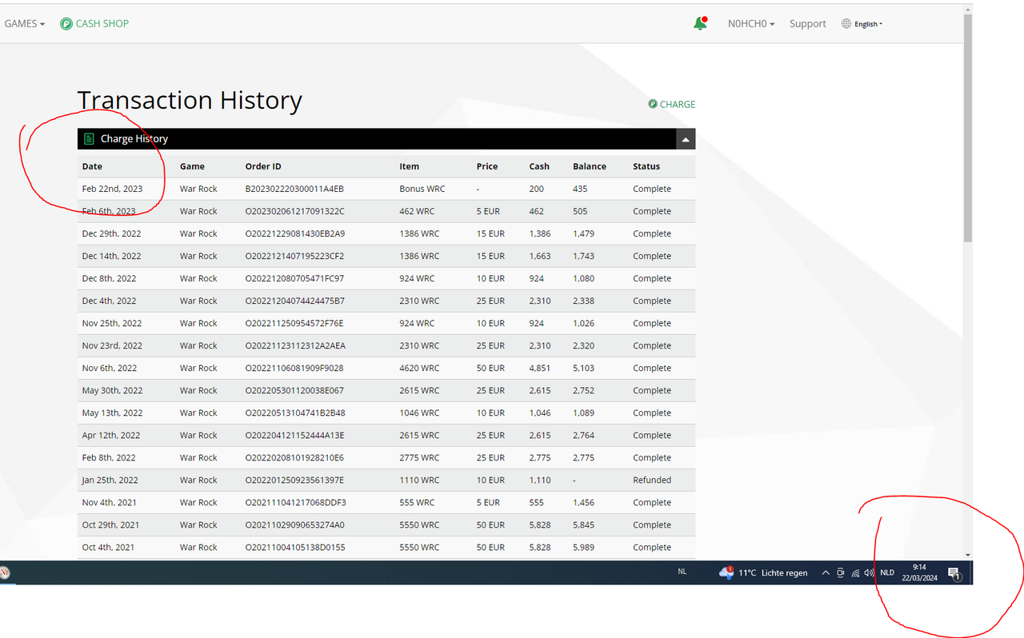The image size is (1024, 638).
Task: Click the Order ID column header
Action: [263, 166]
